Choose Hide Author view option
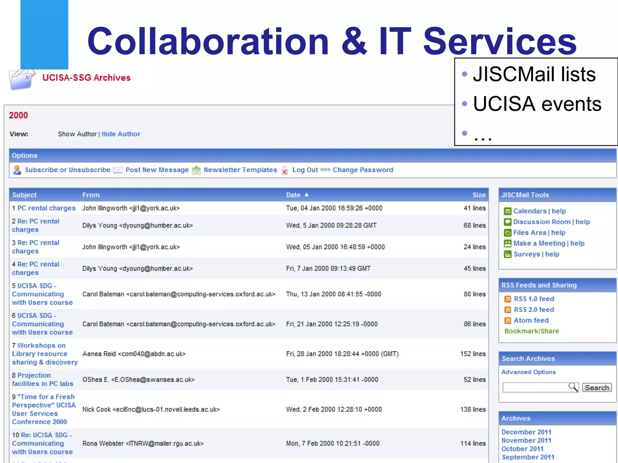Screen dimensions: 618x463 tap(121, 134)
